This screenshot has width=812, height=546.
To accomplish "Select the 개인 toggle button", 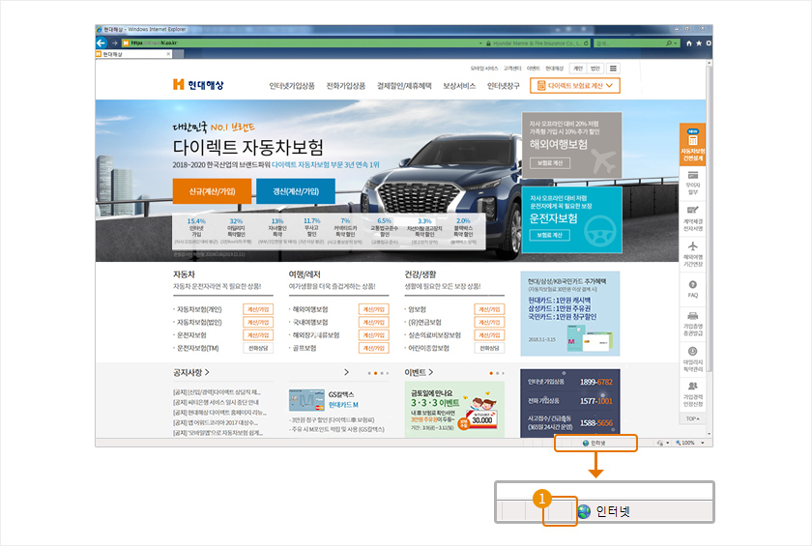I will pyautogui.click(x=578, y=69).
